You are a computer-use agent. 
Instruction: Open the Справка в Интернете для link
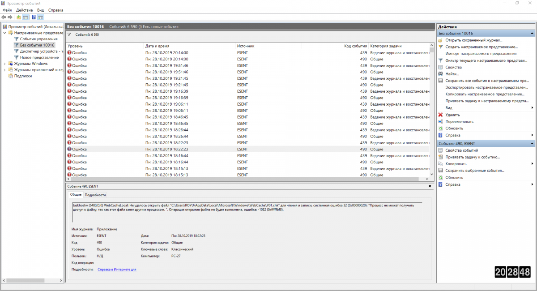click(117, 270)
